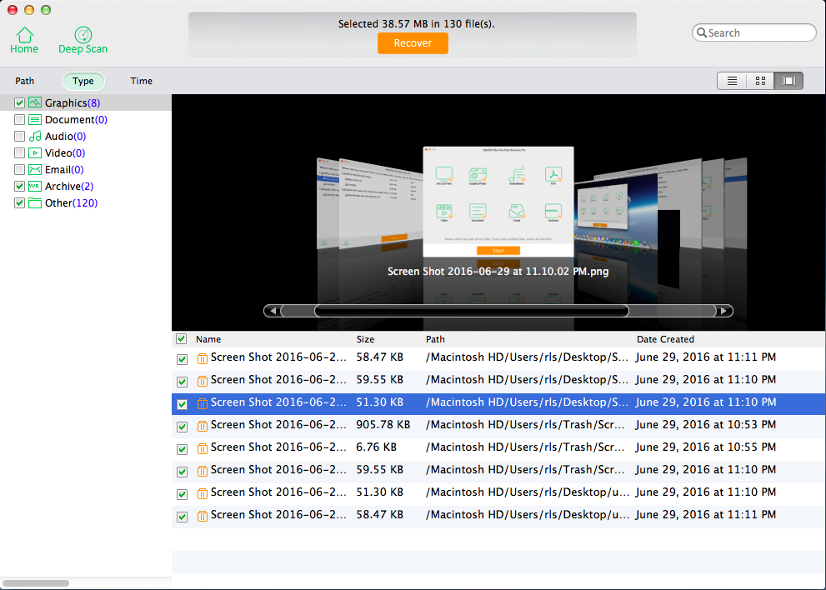The image size is (826, 590).
Task: Switch to the Time tab
Action: click(x=141, y=81)
